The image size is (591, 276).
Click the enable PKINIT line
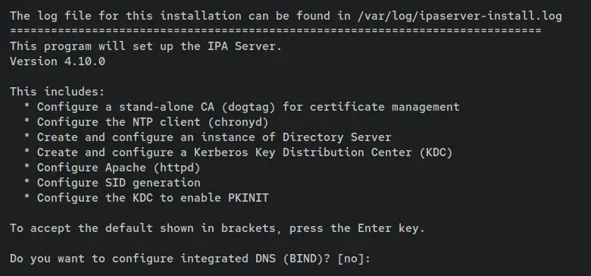point(146,198)
